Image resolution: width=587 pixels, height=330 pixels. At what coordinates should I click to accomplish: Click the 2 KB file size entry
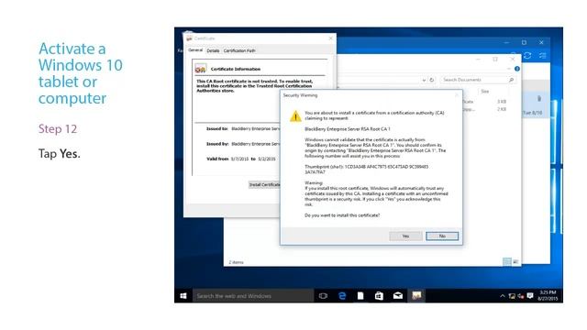tap(502, 110)
